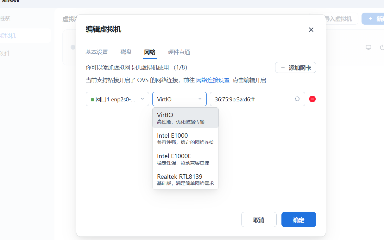Follow the 网络连接设置 link
This screenshot has width=384, height=240.
[213, 80]
